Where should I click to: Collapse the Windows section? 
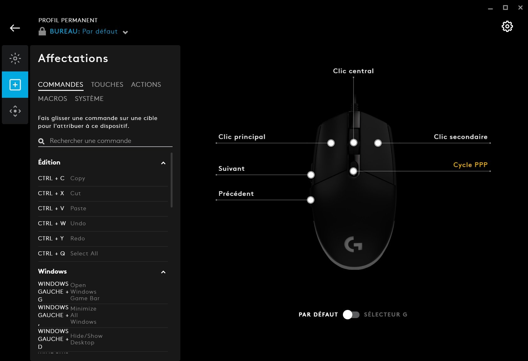pyautogui.click(x=163, y=272)
